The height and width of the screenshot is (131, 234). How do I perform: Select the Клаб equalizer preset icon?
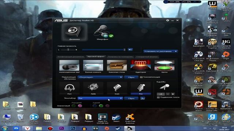(117, 88)
